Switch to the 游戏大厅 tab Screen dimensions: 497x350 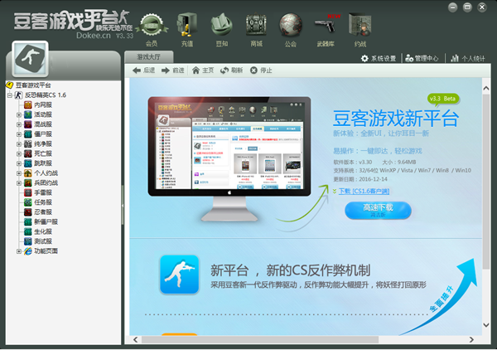coord(148,57)
